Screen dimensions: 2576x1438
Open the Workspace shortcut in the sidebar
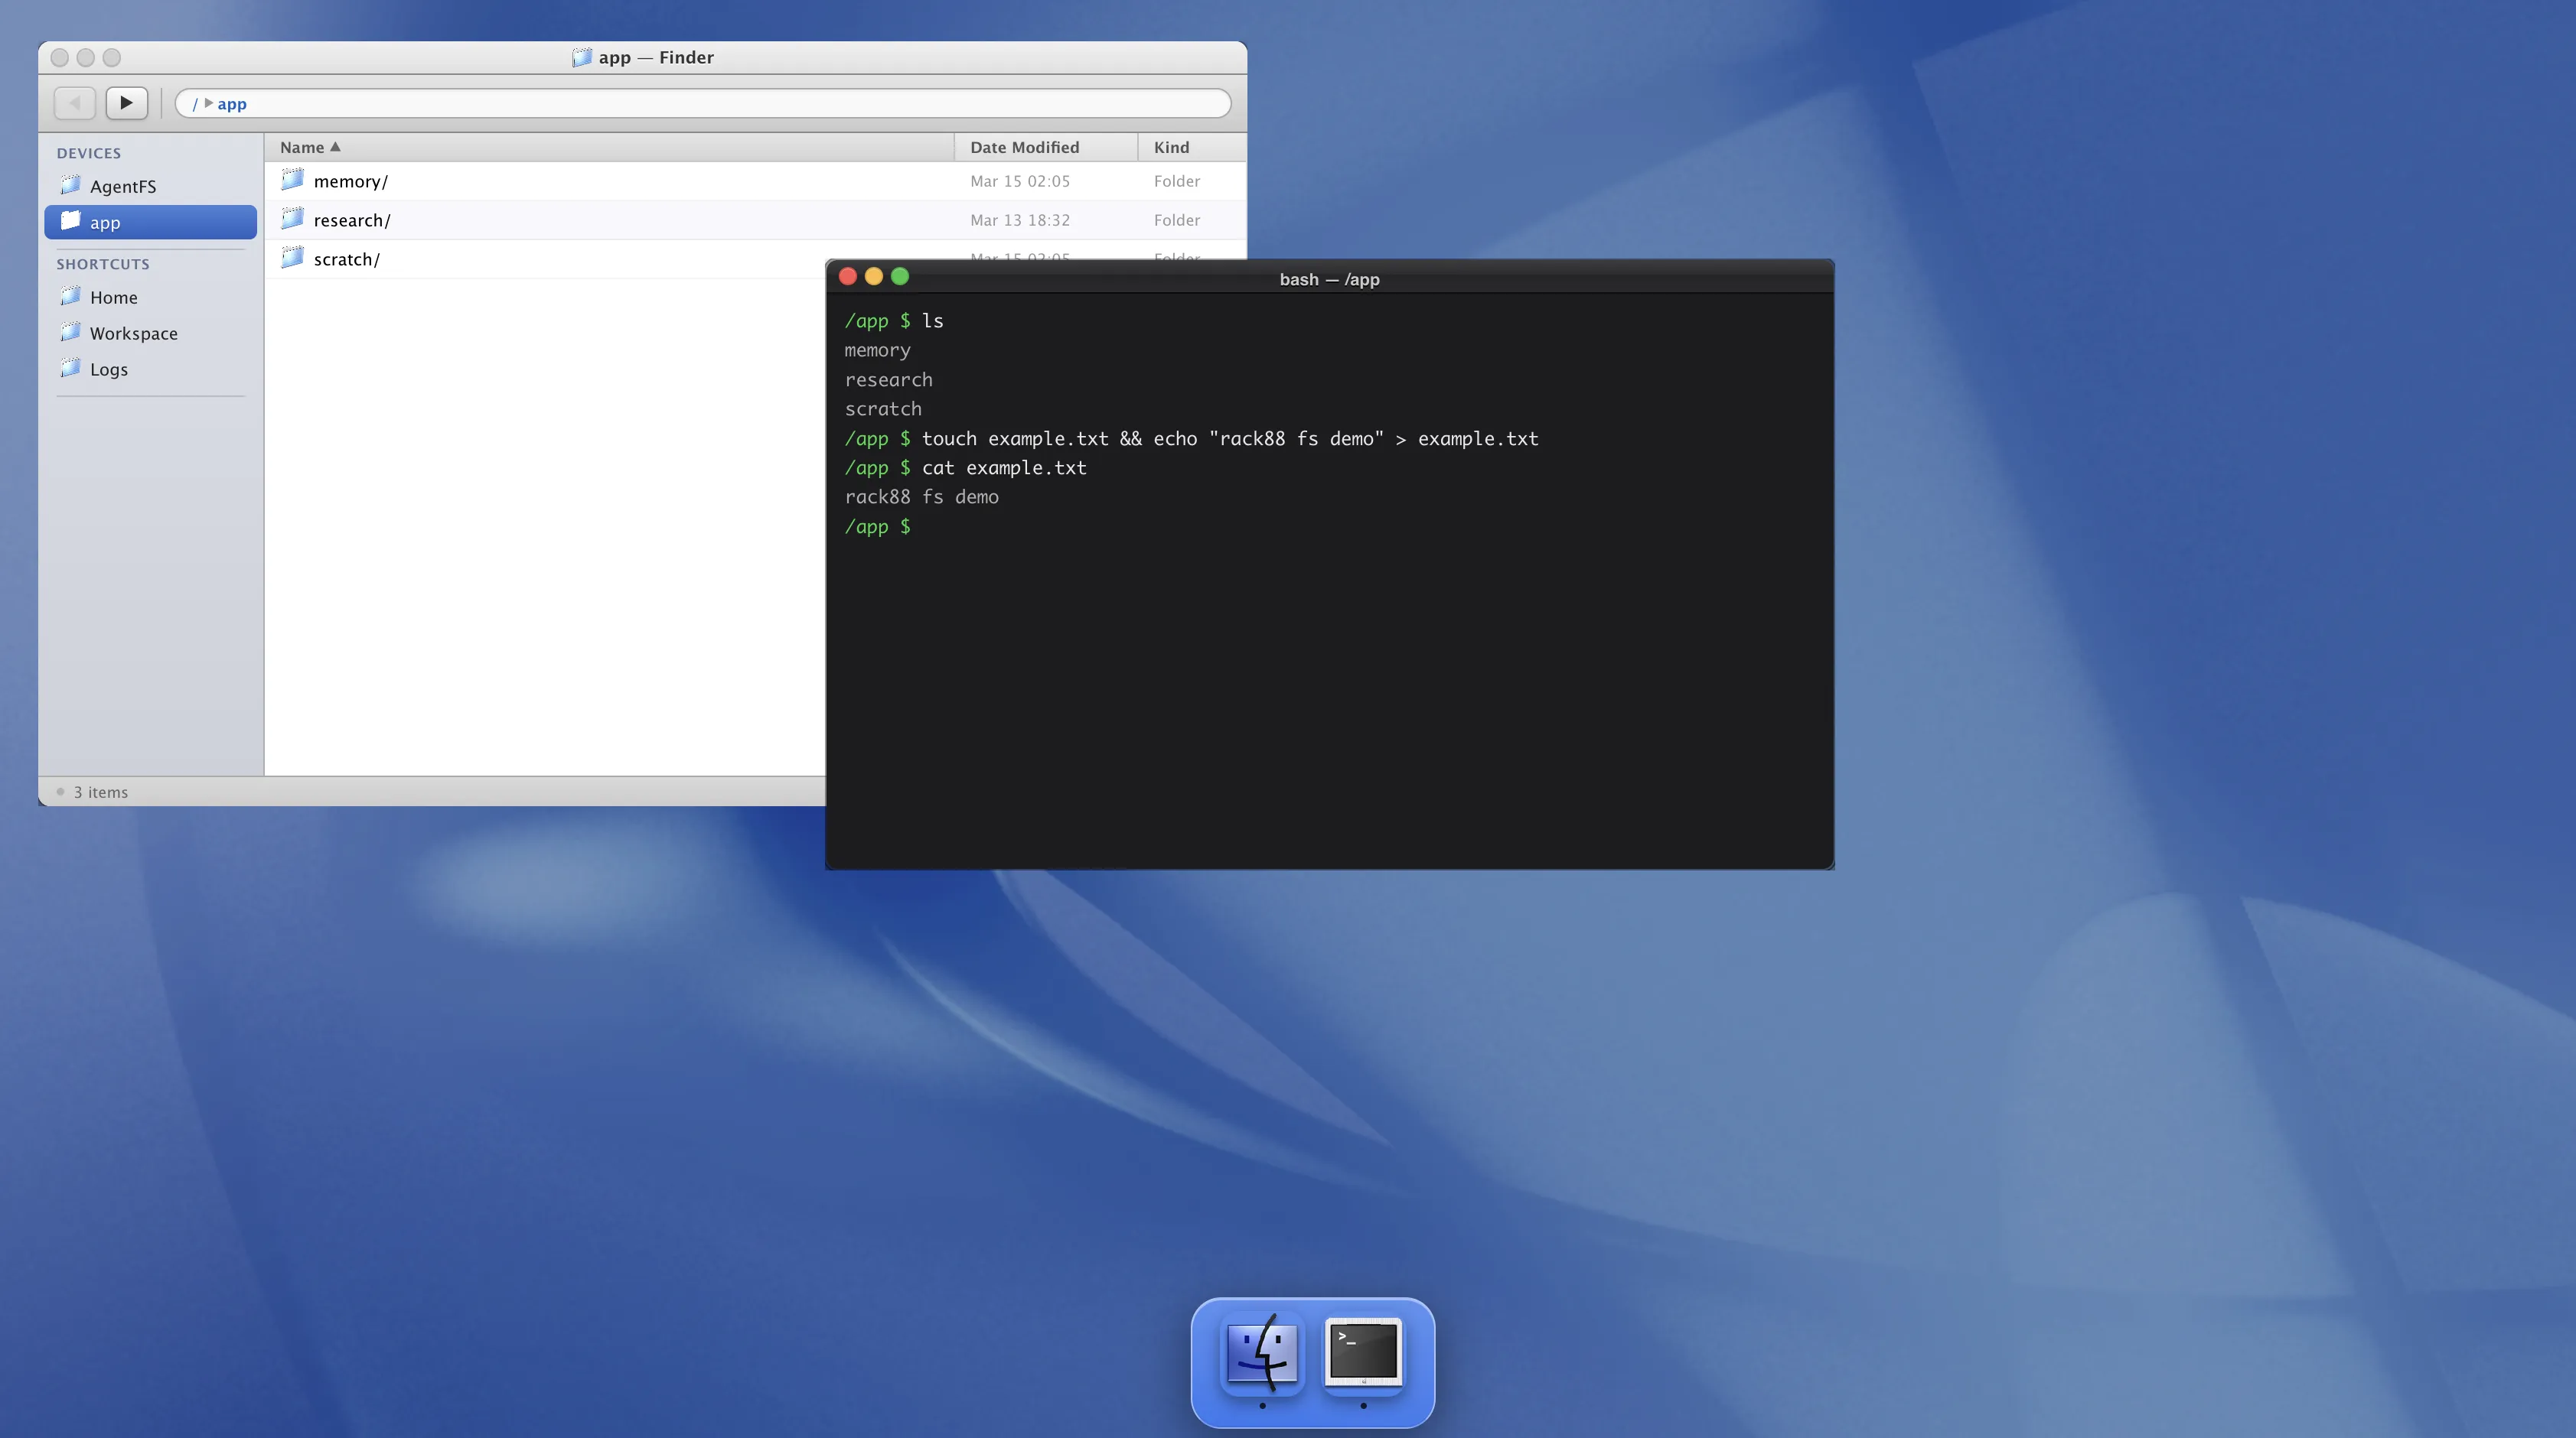pyautogui.click(x=134, y=333)
